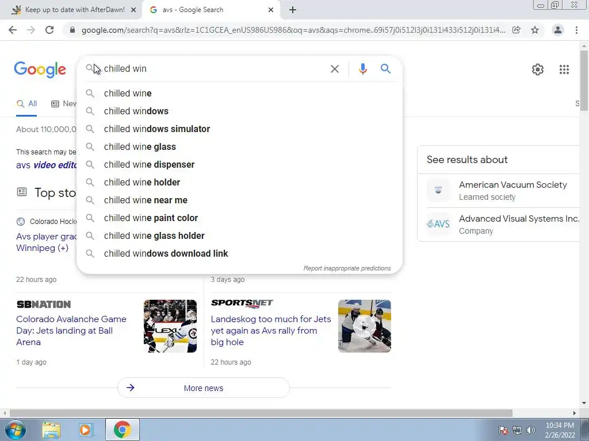Choose "chilled wine near me" suggestion
The height and width of the screenshot is (441, 589).
click(239, 200)
